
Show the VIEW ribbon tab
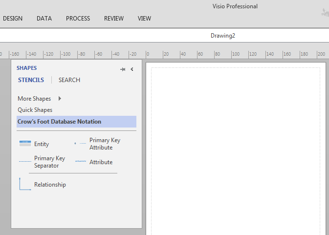coord(144,19)
